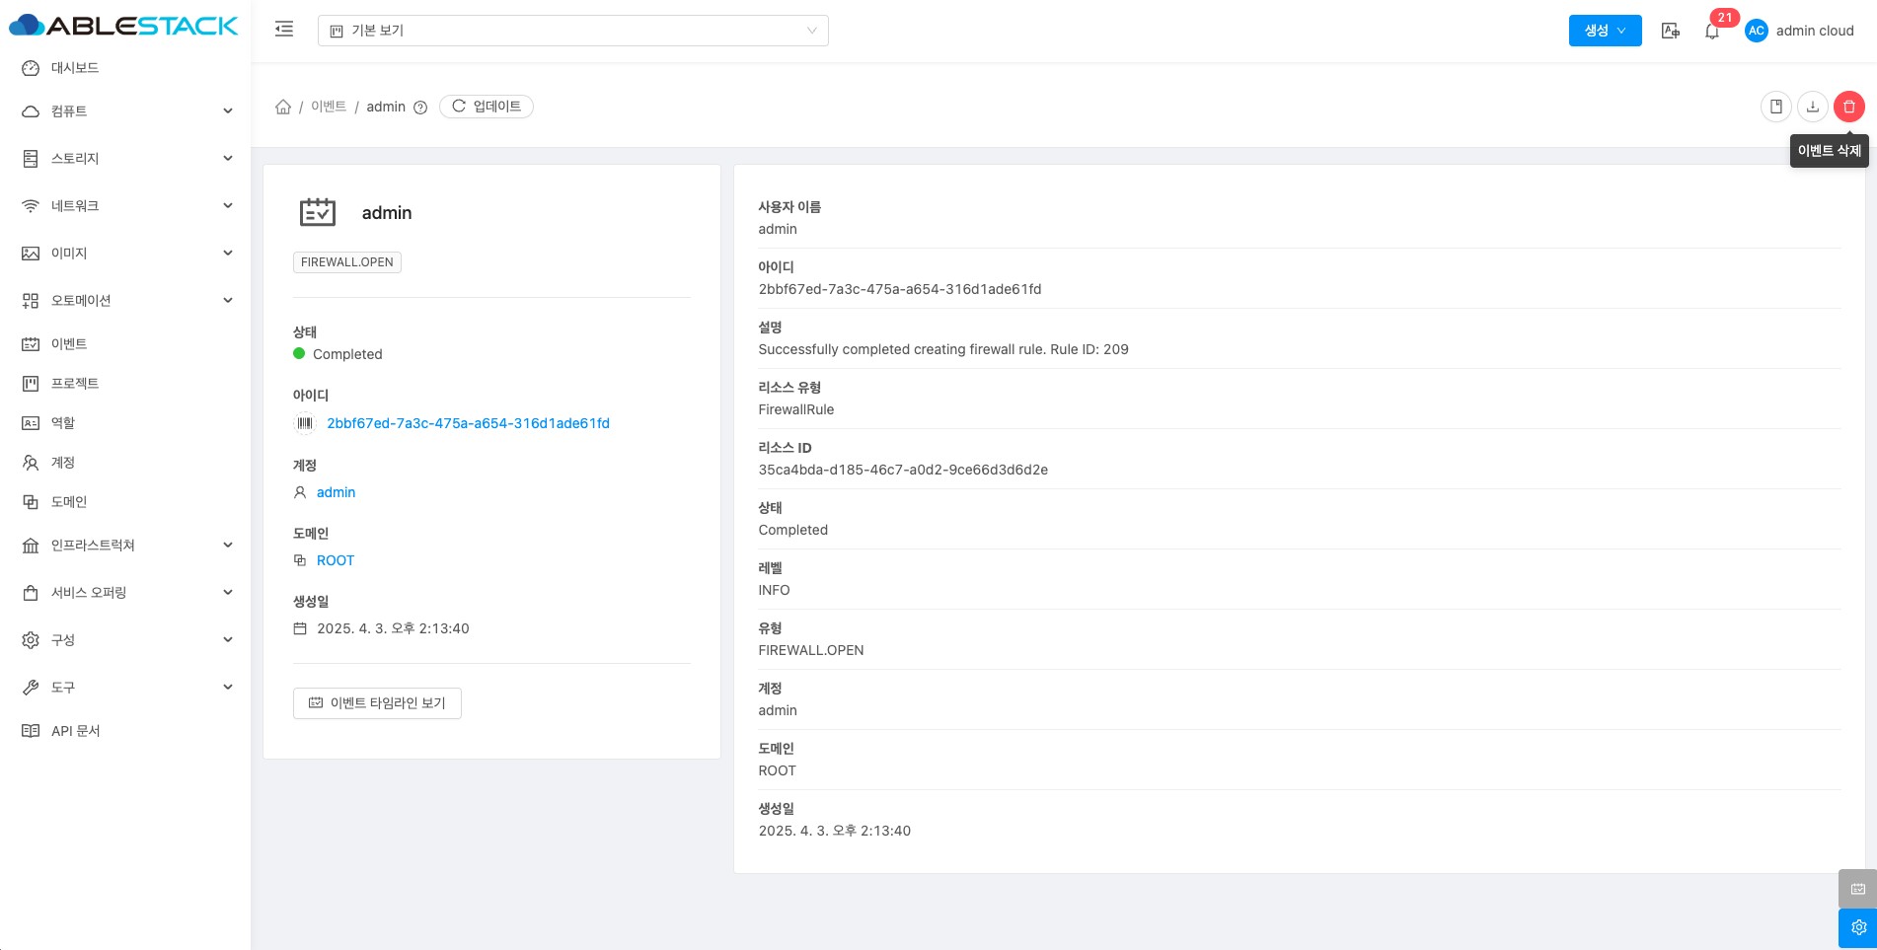Go to 대시보드 in the sidebar
Image resolution: width=1877 pixels, height=950 pixels.
[x=75, y=68]
